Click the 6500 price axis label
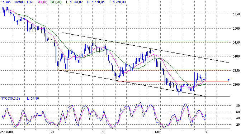Viewport: 241px width, 135px height. [x=236, y=28]
